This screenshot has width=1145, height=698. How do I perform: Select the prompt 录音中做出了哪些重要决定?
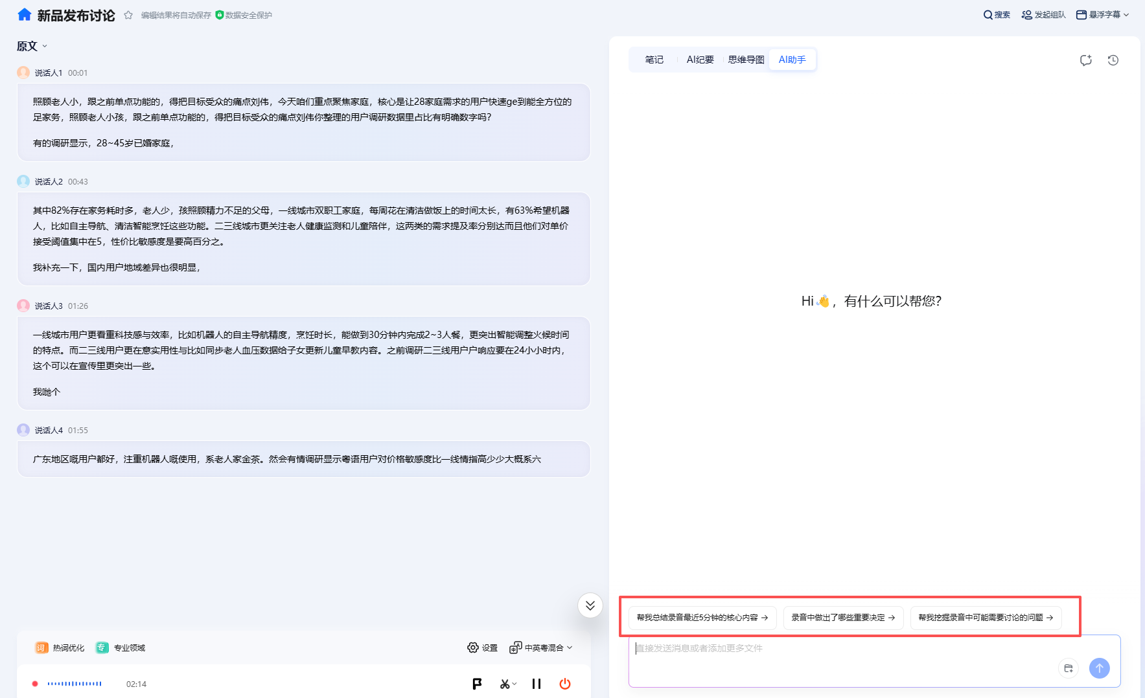pyautogui.click(x=843, y=617)
